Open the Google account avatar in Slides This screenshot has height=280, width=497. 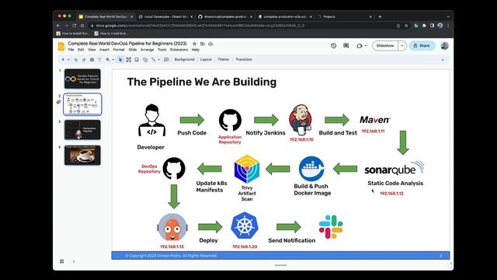click(444, 46)
